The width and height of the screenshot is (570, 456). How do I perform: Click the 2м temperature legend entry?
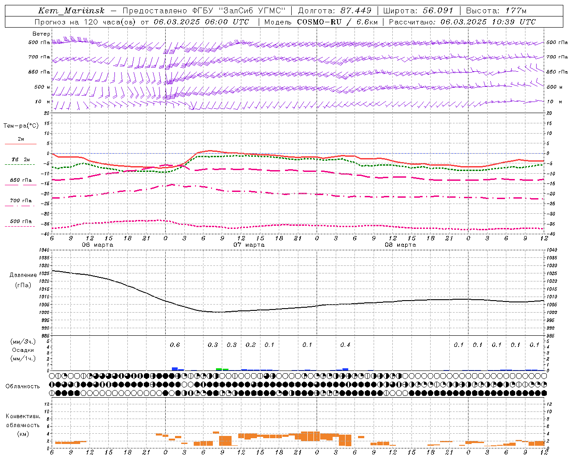(x=21, y=141)
